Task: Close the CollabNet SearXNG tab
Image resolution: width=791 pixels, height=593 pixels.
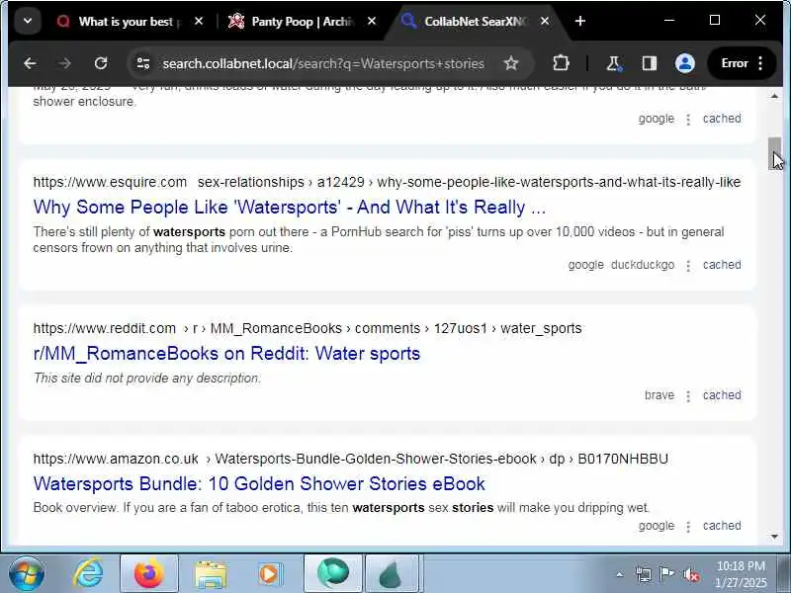Action: [545, 21]
